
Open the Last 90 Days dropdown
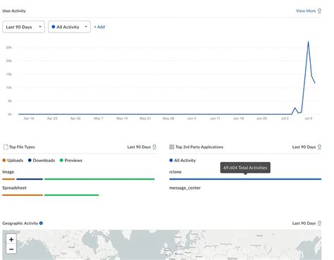[23, 27]
